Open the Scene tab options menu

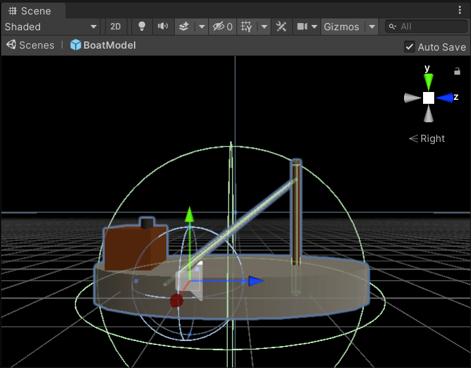coord(460,11)
